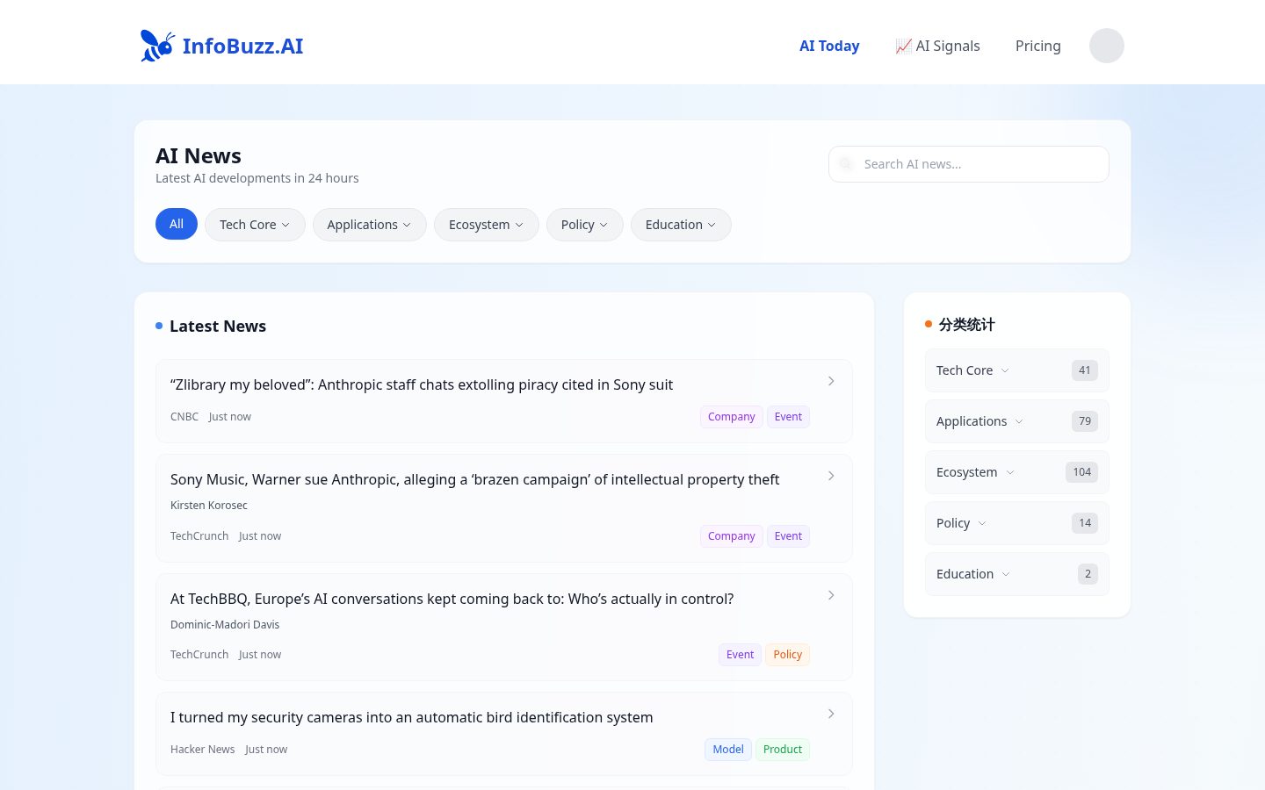Image resolution: width=1265 pixels, height=790 pixels.
Task: Click the Company tag on Sony Music article
Action: point(731,536)
